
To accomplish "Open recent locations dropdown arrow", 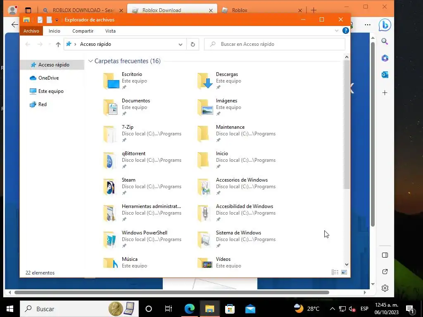I will [50, 44].
